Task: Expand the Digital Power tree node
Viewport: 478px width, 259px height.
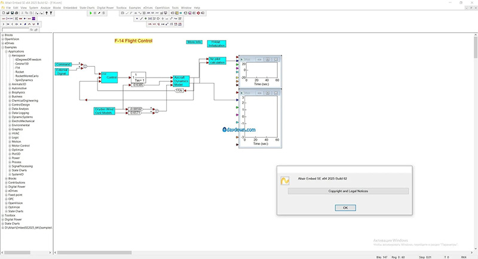Action: click(x=3, y=219)
